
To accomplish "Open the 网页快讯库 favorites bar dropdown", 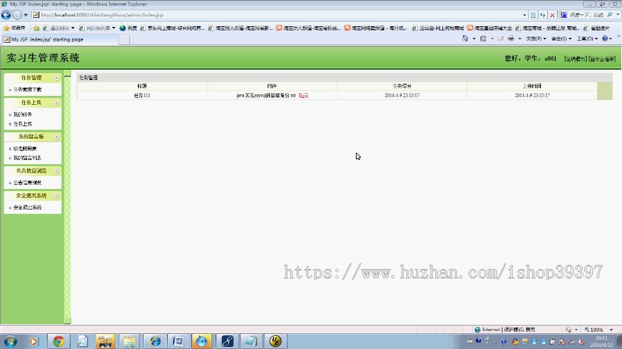I will coord(97,28).
